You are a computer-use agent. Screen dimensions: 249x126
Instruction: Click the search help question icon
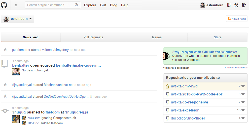point(76,5)
